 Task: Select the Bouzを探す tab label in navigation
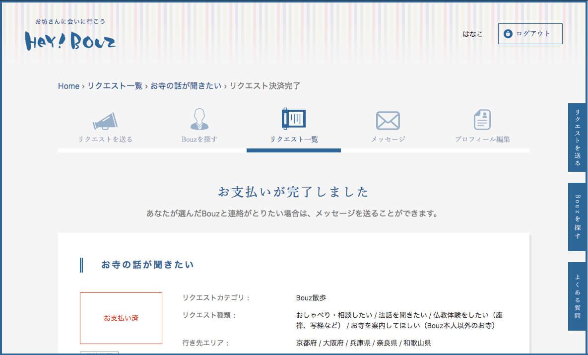coord(199,140)
